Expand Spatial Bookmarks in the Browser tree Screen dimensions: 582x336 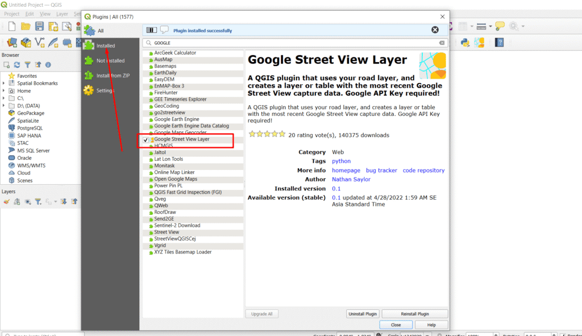pos(4,83)
